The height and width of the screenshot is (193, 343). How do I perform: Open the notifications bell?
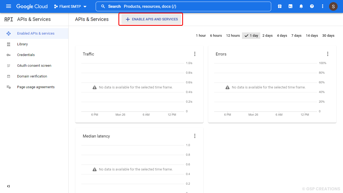point(301,6)
